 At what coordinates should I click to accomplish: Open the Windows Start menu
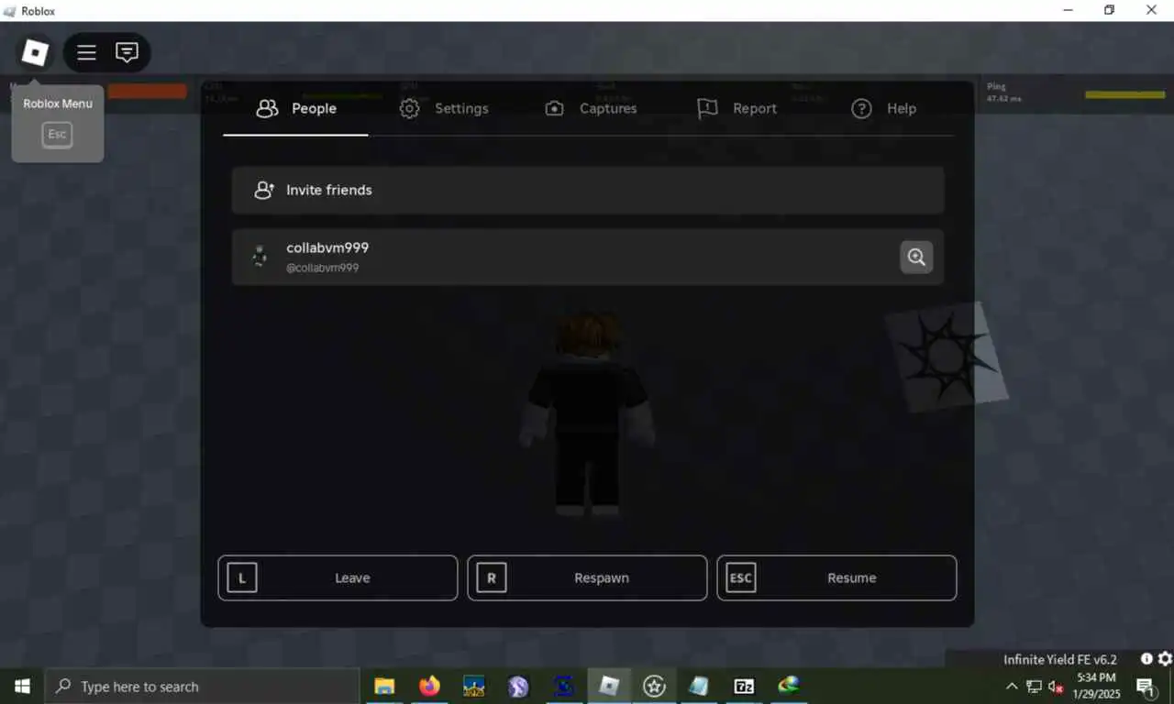click(22, 686)
